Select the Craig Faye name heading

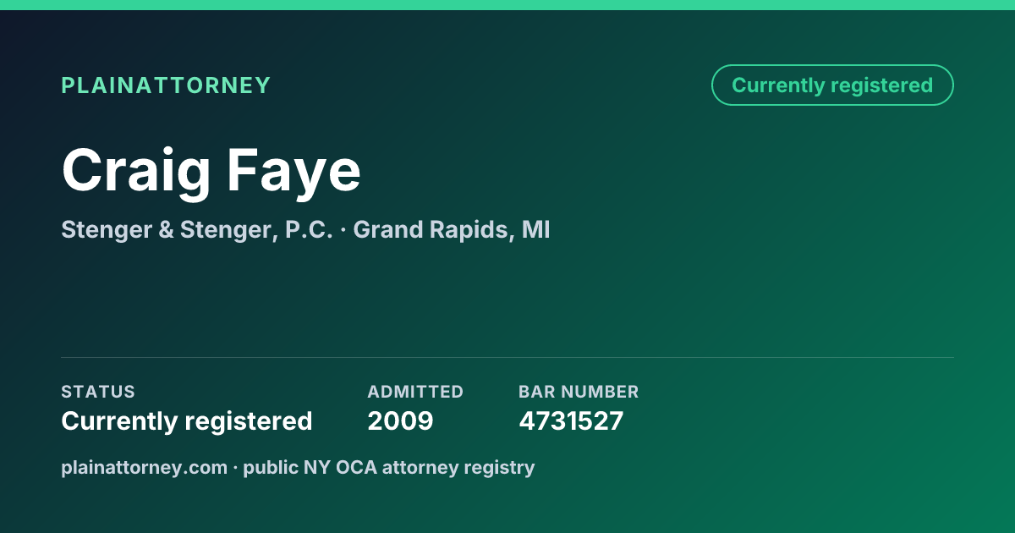coord(211,170)
